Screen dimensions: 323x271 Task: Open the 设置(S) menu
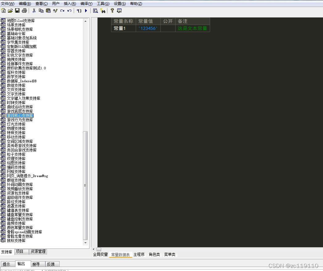120,4
